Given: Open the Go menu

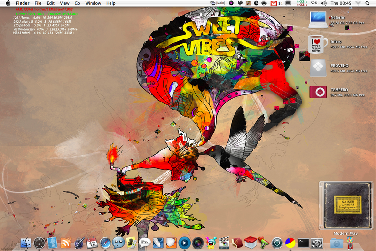Looking at the screenshot, I should 77,3.
